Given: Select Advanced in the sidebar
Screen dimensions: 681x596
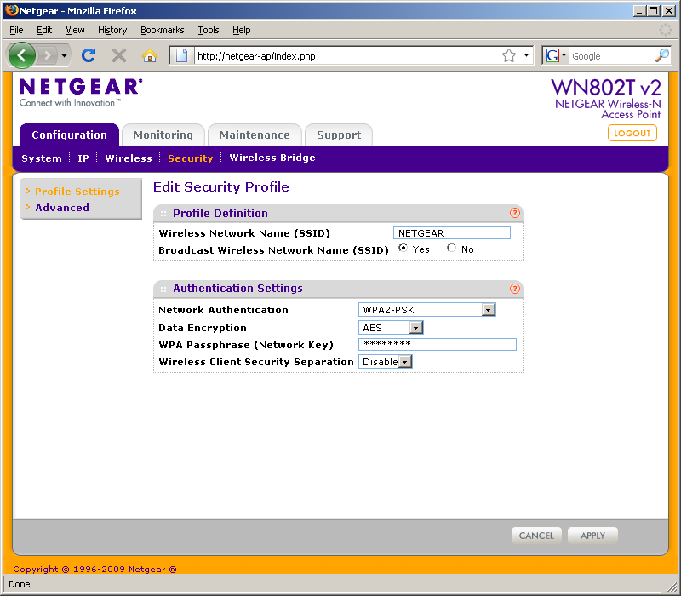Looking at the screenshot, I should [x=62, y=208].
